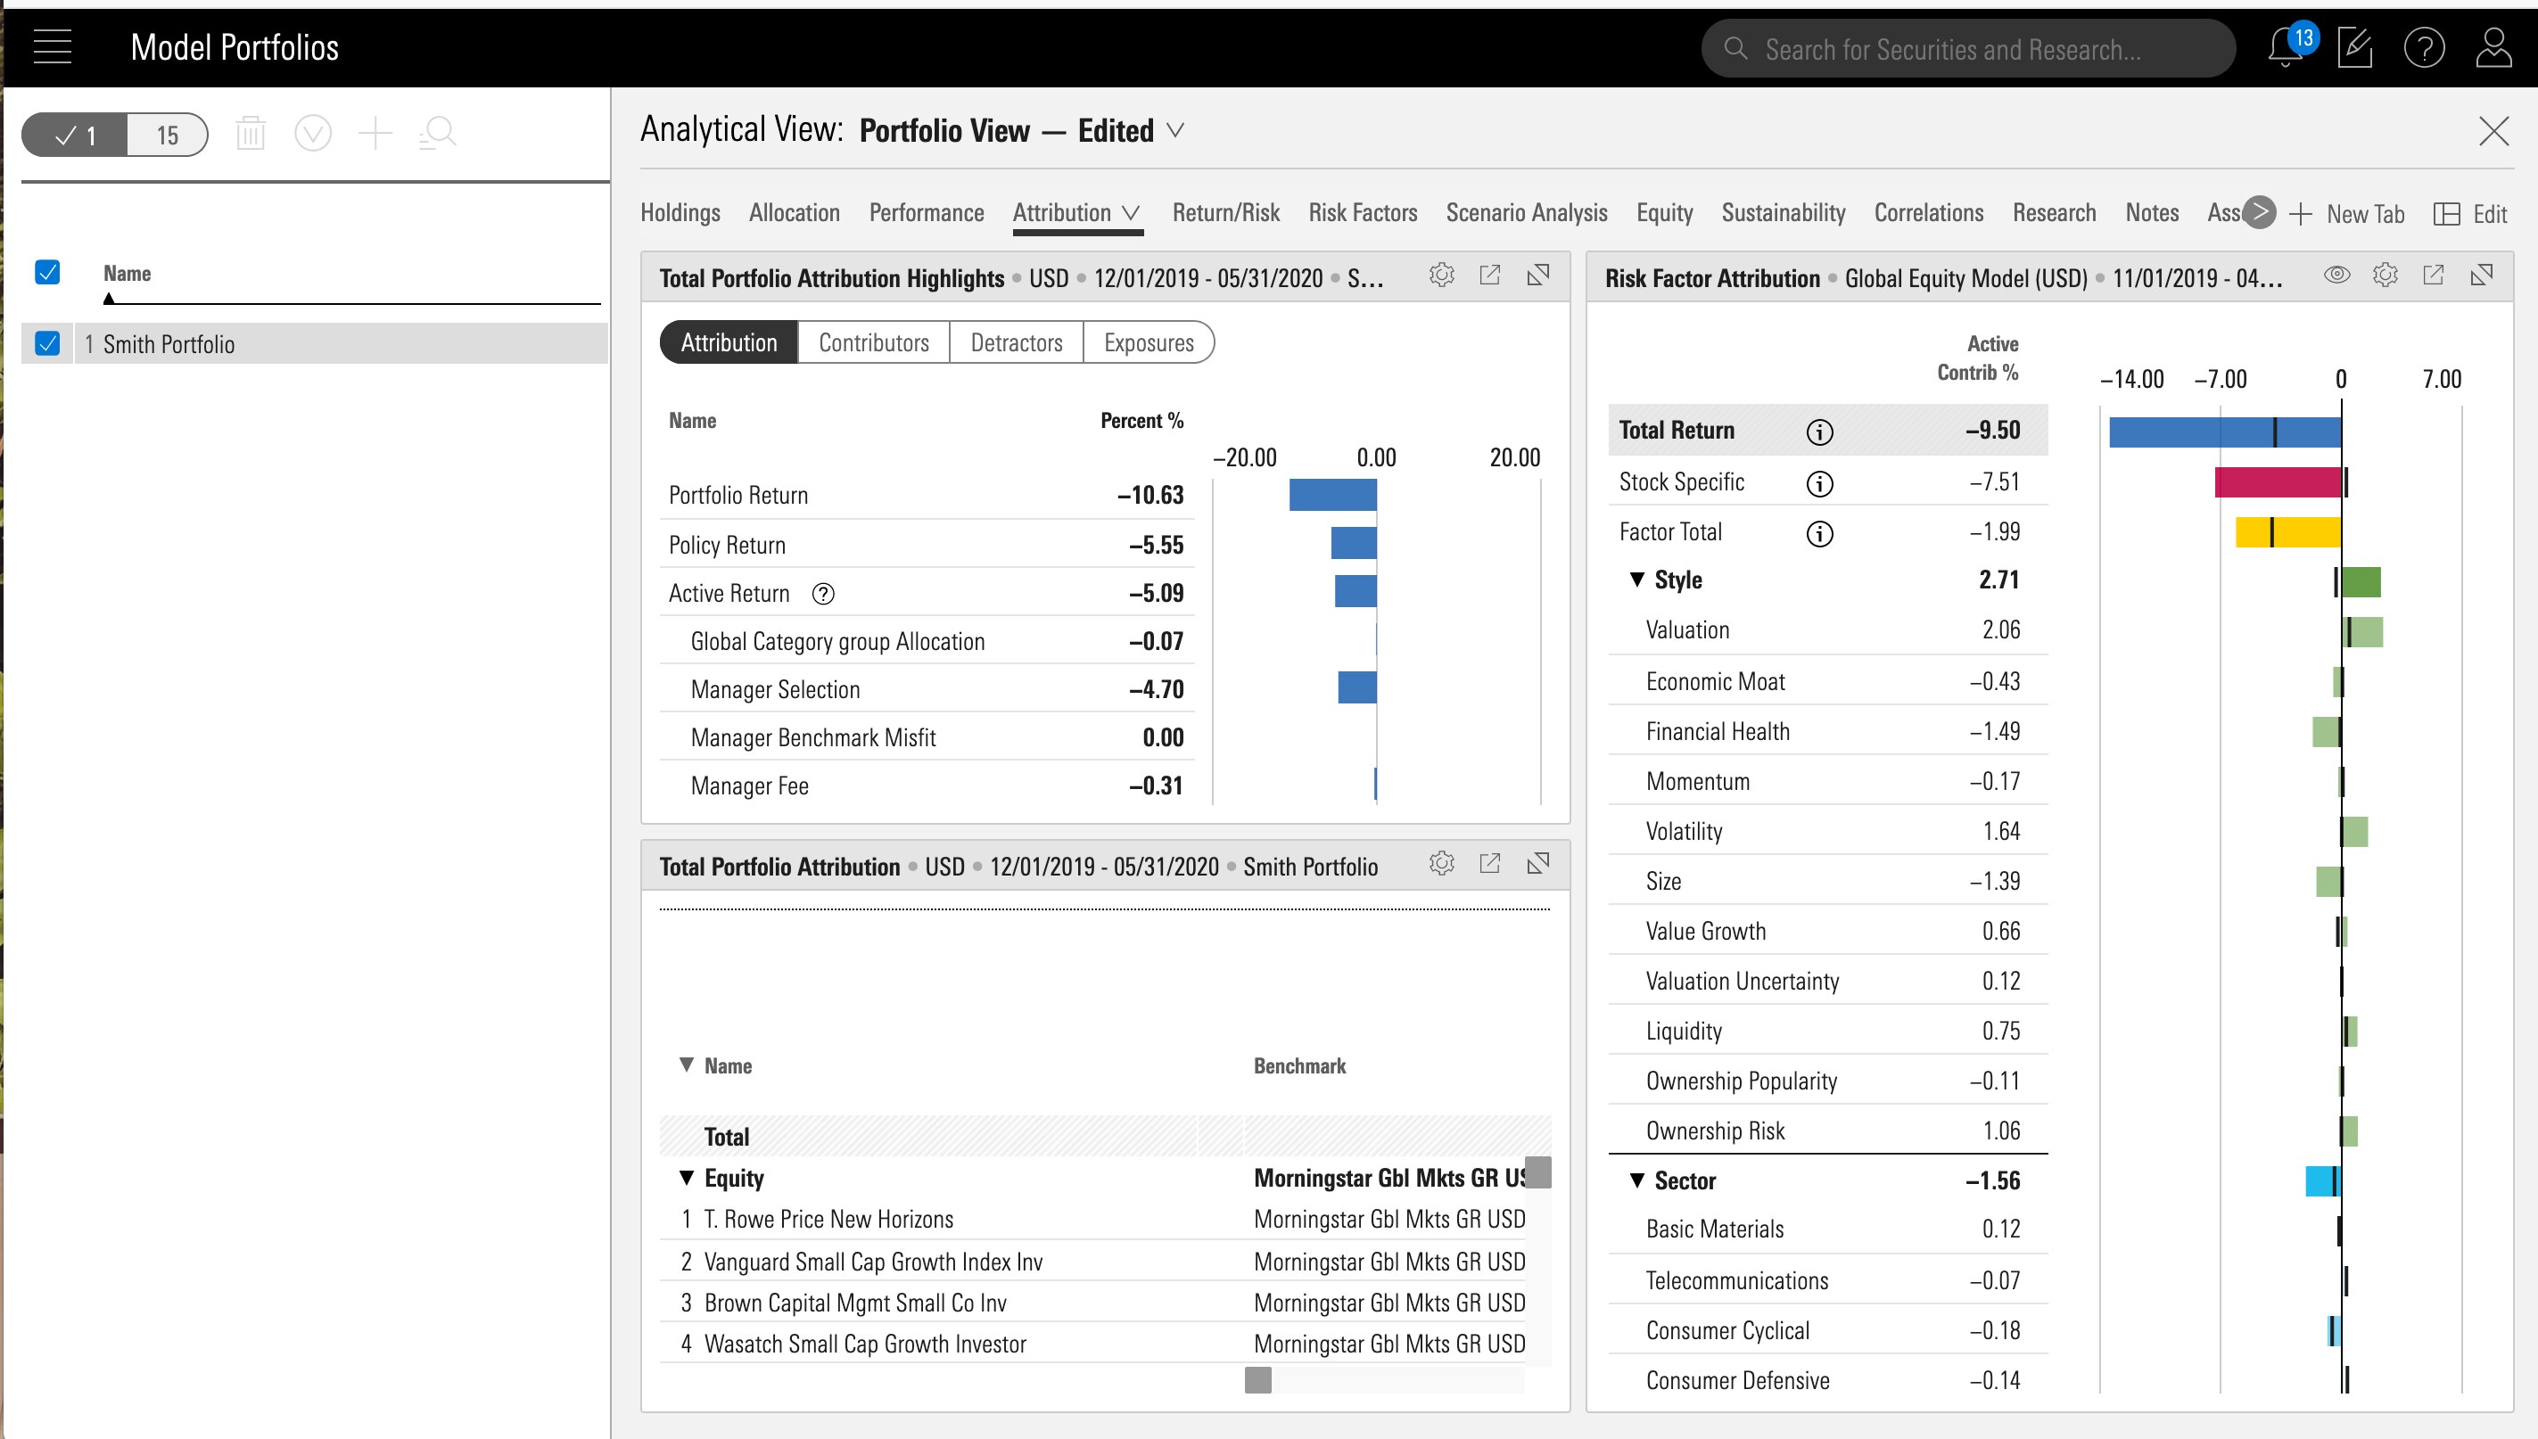Open the Correlations tab

coord(1929,212)
